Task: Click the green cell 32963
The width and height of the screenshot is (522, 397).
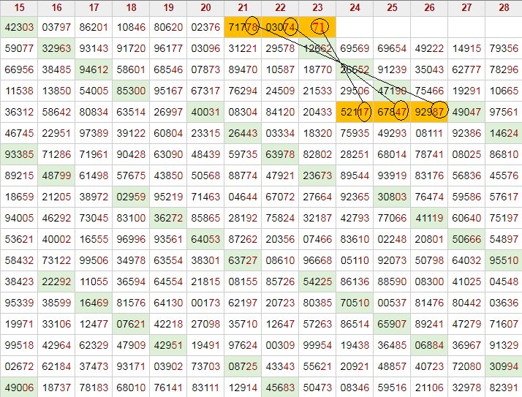Action: (56, 48)
